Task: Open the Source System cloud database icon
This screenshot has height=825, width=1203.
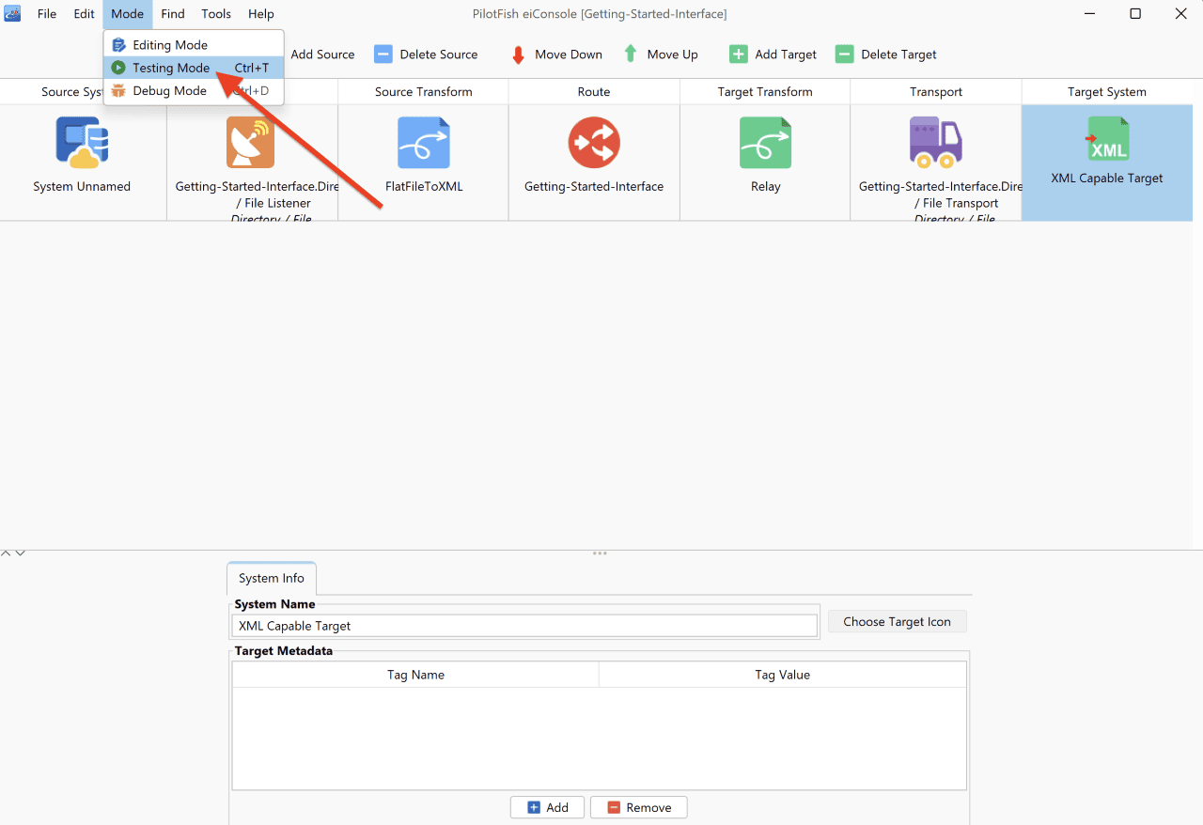Action: pyautogui.click(x=82, y=143)
